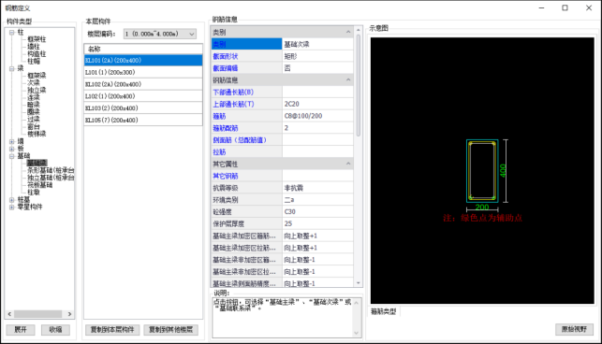Image resolution: width=602 pixels, height=344 pixels.
Task: Select row L102(1)(200x400)
Action: (143, 96)
